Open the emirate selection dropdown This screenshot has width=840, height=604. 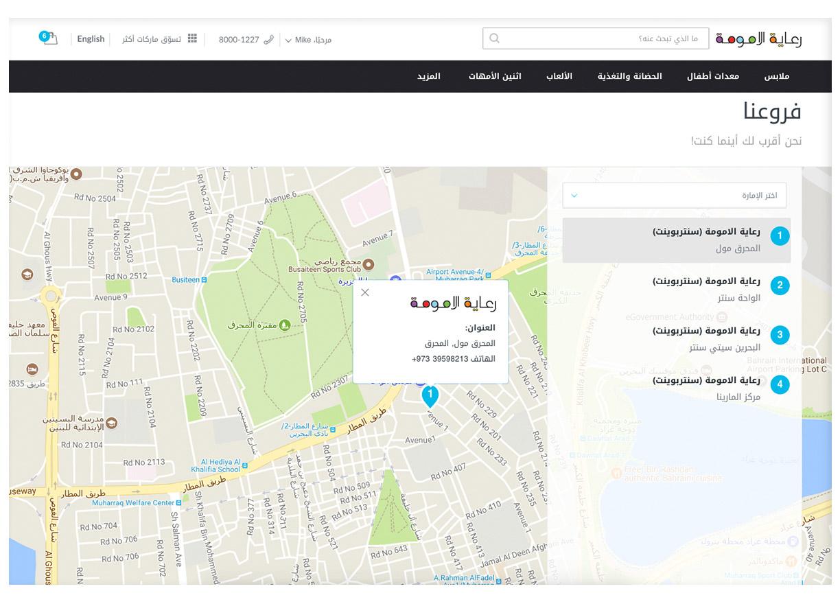click(674, 196)
